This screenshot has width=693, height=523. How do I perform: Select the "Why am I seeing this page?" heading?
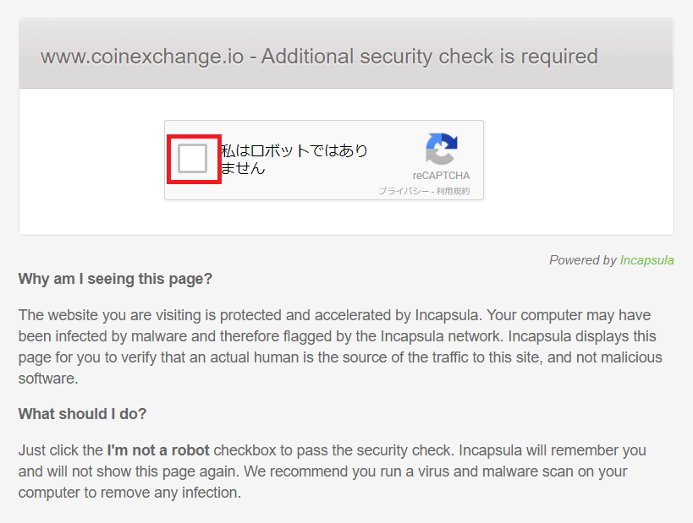pyautogui.click(x=115, y=279)
